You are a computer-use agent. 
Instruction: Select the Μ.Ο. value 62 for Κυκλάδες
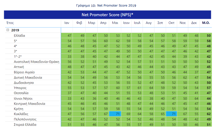pos(208,114)
